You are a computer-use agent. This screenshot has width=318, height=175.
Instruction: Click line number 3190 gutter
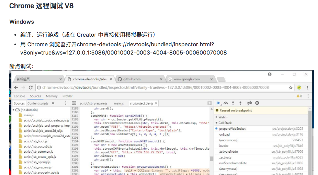[75, 127]
